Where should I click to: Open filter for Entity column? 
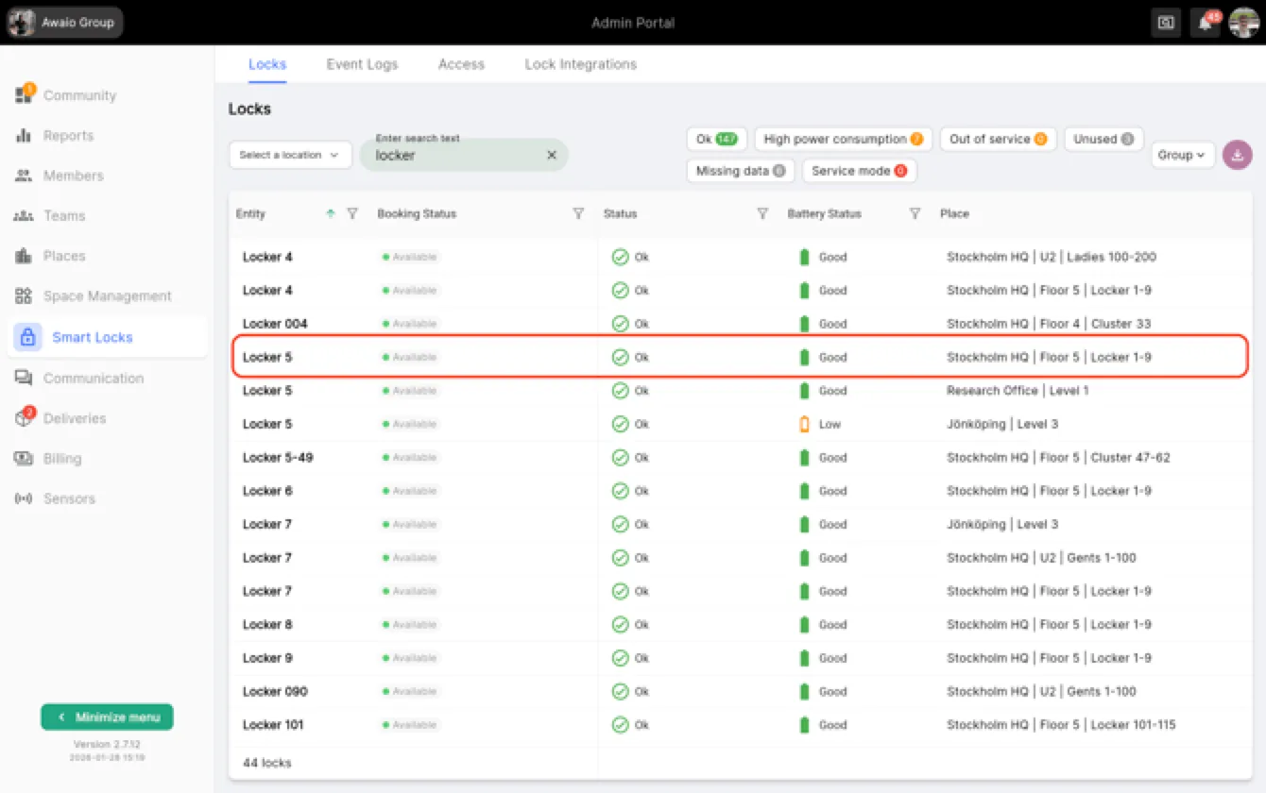(352, 214)
